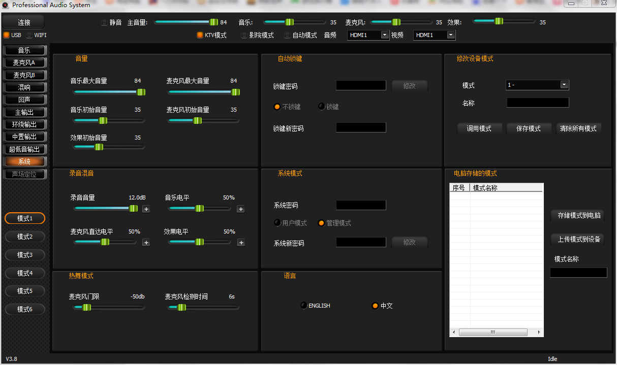Choose 管理模式 admin mode
The image size is (617, 365).
point(321,223)
